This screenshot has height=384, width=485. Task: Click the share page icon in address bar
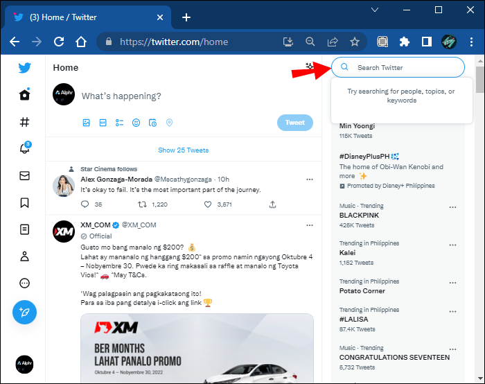333,42
